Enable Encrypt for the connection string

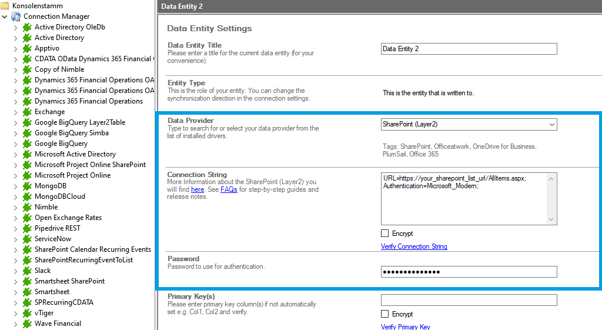384,233
